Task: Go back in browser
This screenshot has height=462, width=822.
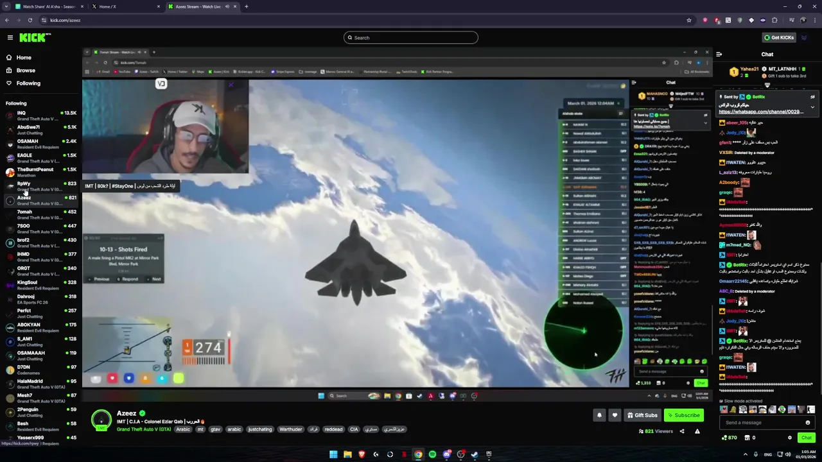Action: pyautogui.click(x=6, y=21)
